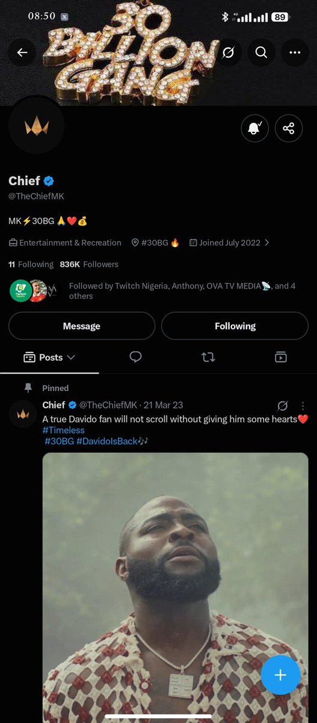Tap the blue compose plus button
317x723 pixels.
coord(280,674)
